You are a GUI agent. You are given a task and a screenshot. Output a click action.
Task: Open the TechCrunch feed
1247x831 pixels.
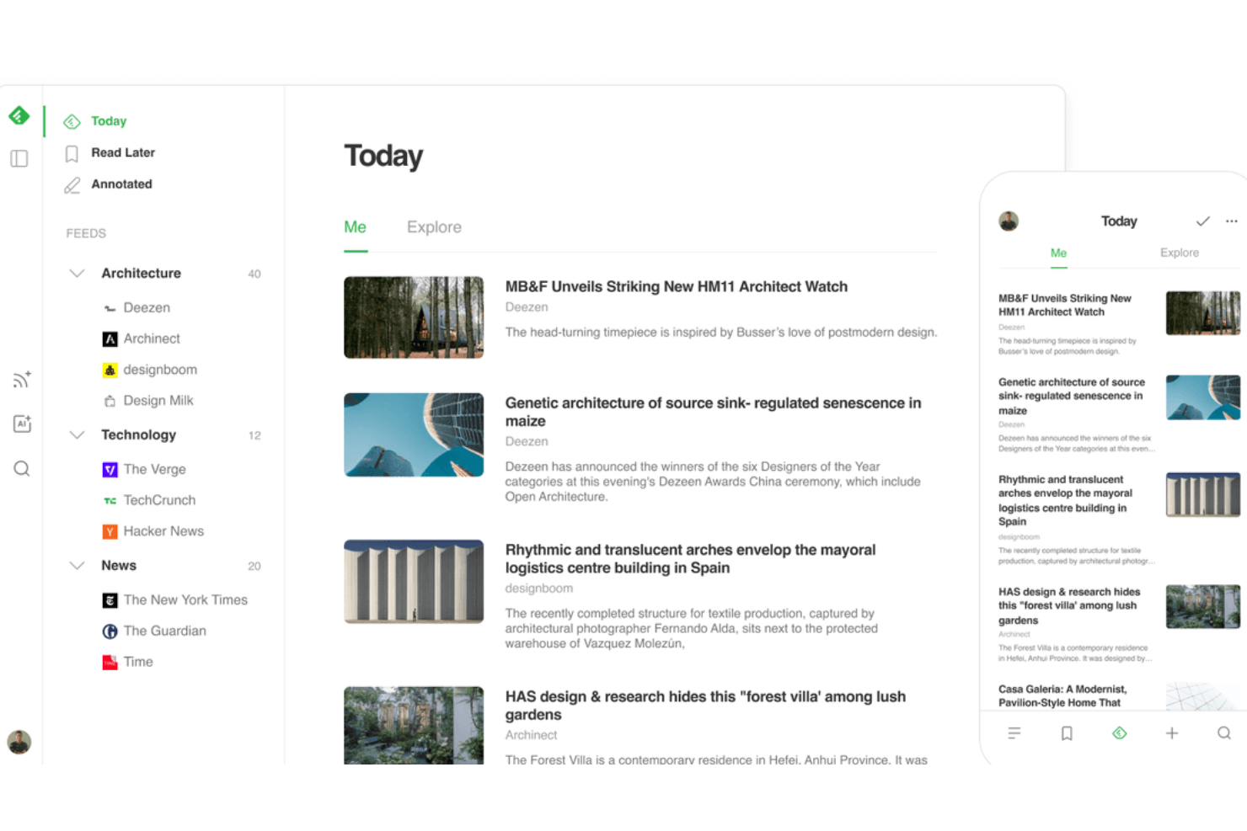coord(159,500)
